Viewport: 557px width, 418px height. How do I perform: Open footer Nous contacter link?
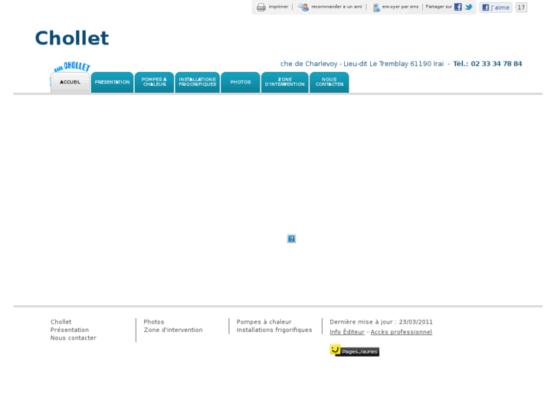(x=74, y=338)
